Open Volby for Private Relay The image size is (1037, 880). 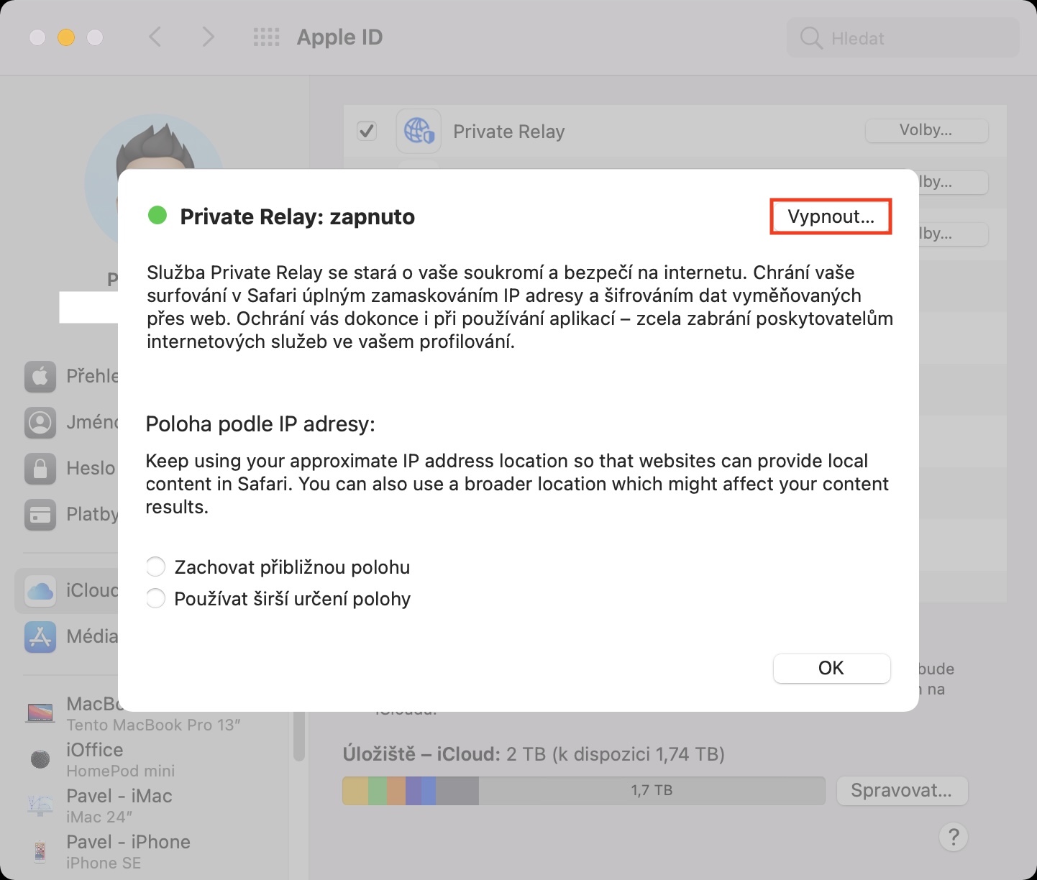[926, 130]
